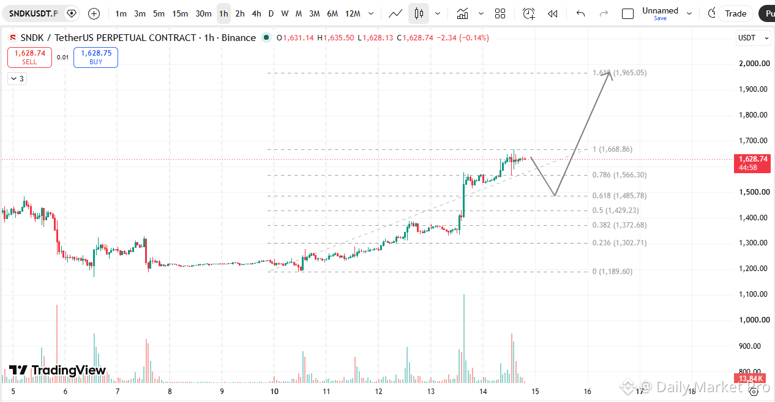Expand the collapsed indicators legend showing 3
The image size is (775, 402).
point(17,78)
